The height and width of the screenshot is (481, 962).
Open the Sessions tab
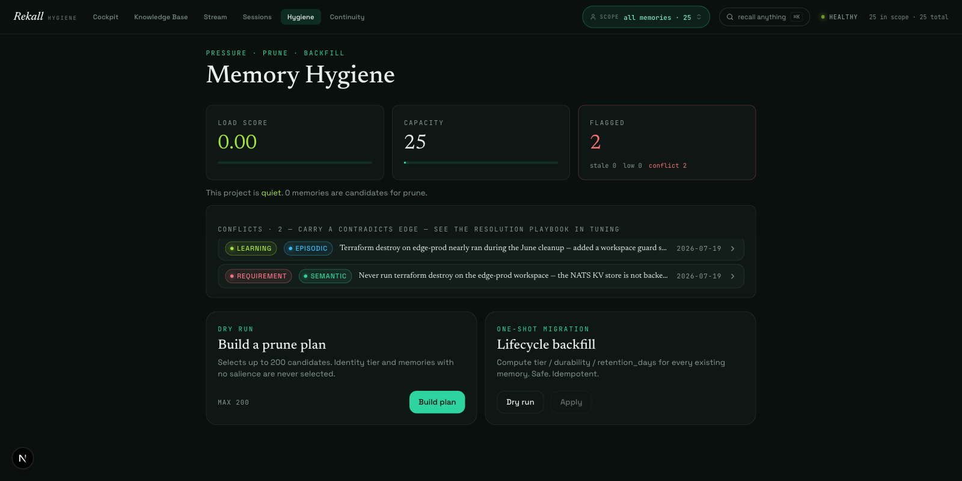(x=257, y=17)
